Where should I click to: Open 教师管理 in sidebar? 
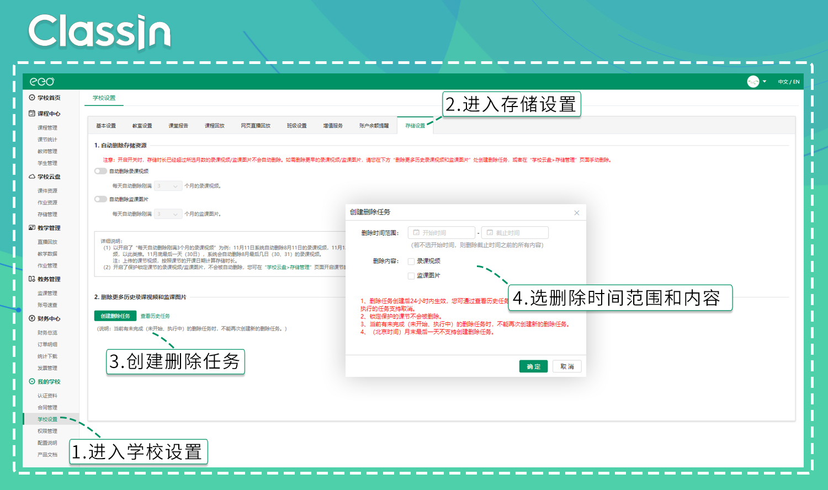point(47,152)
